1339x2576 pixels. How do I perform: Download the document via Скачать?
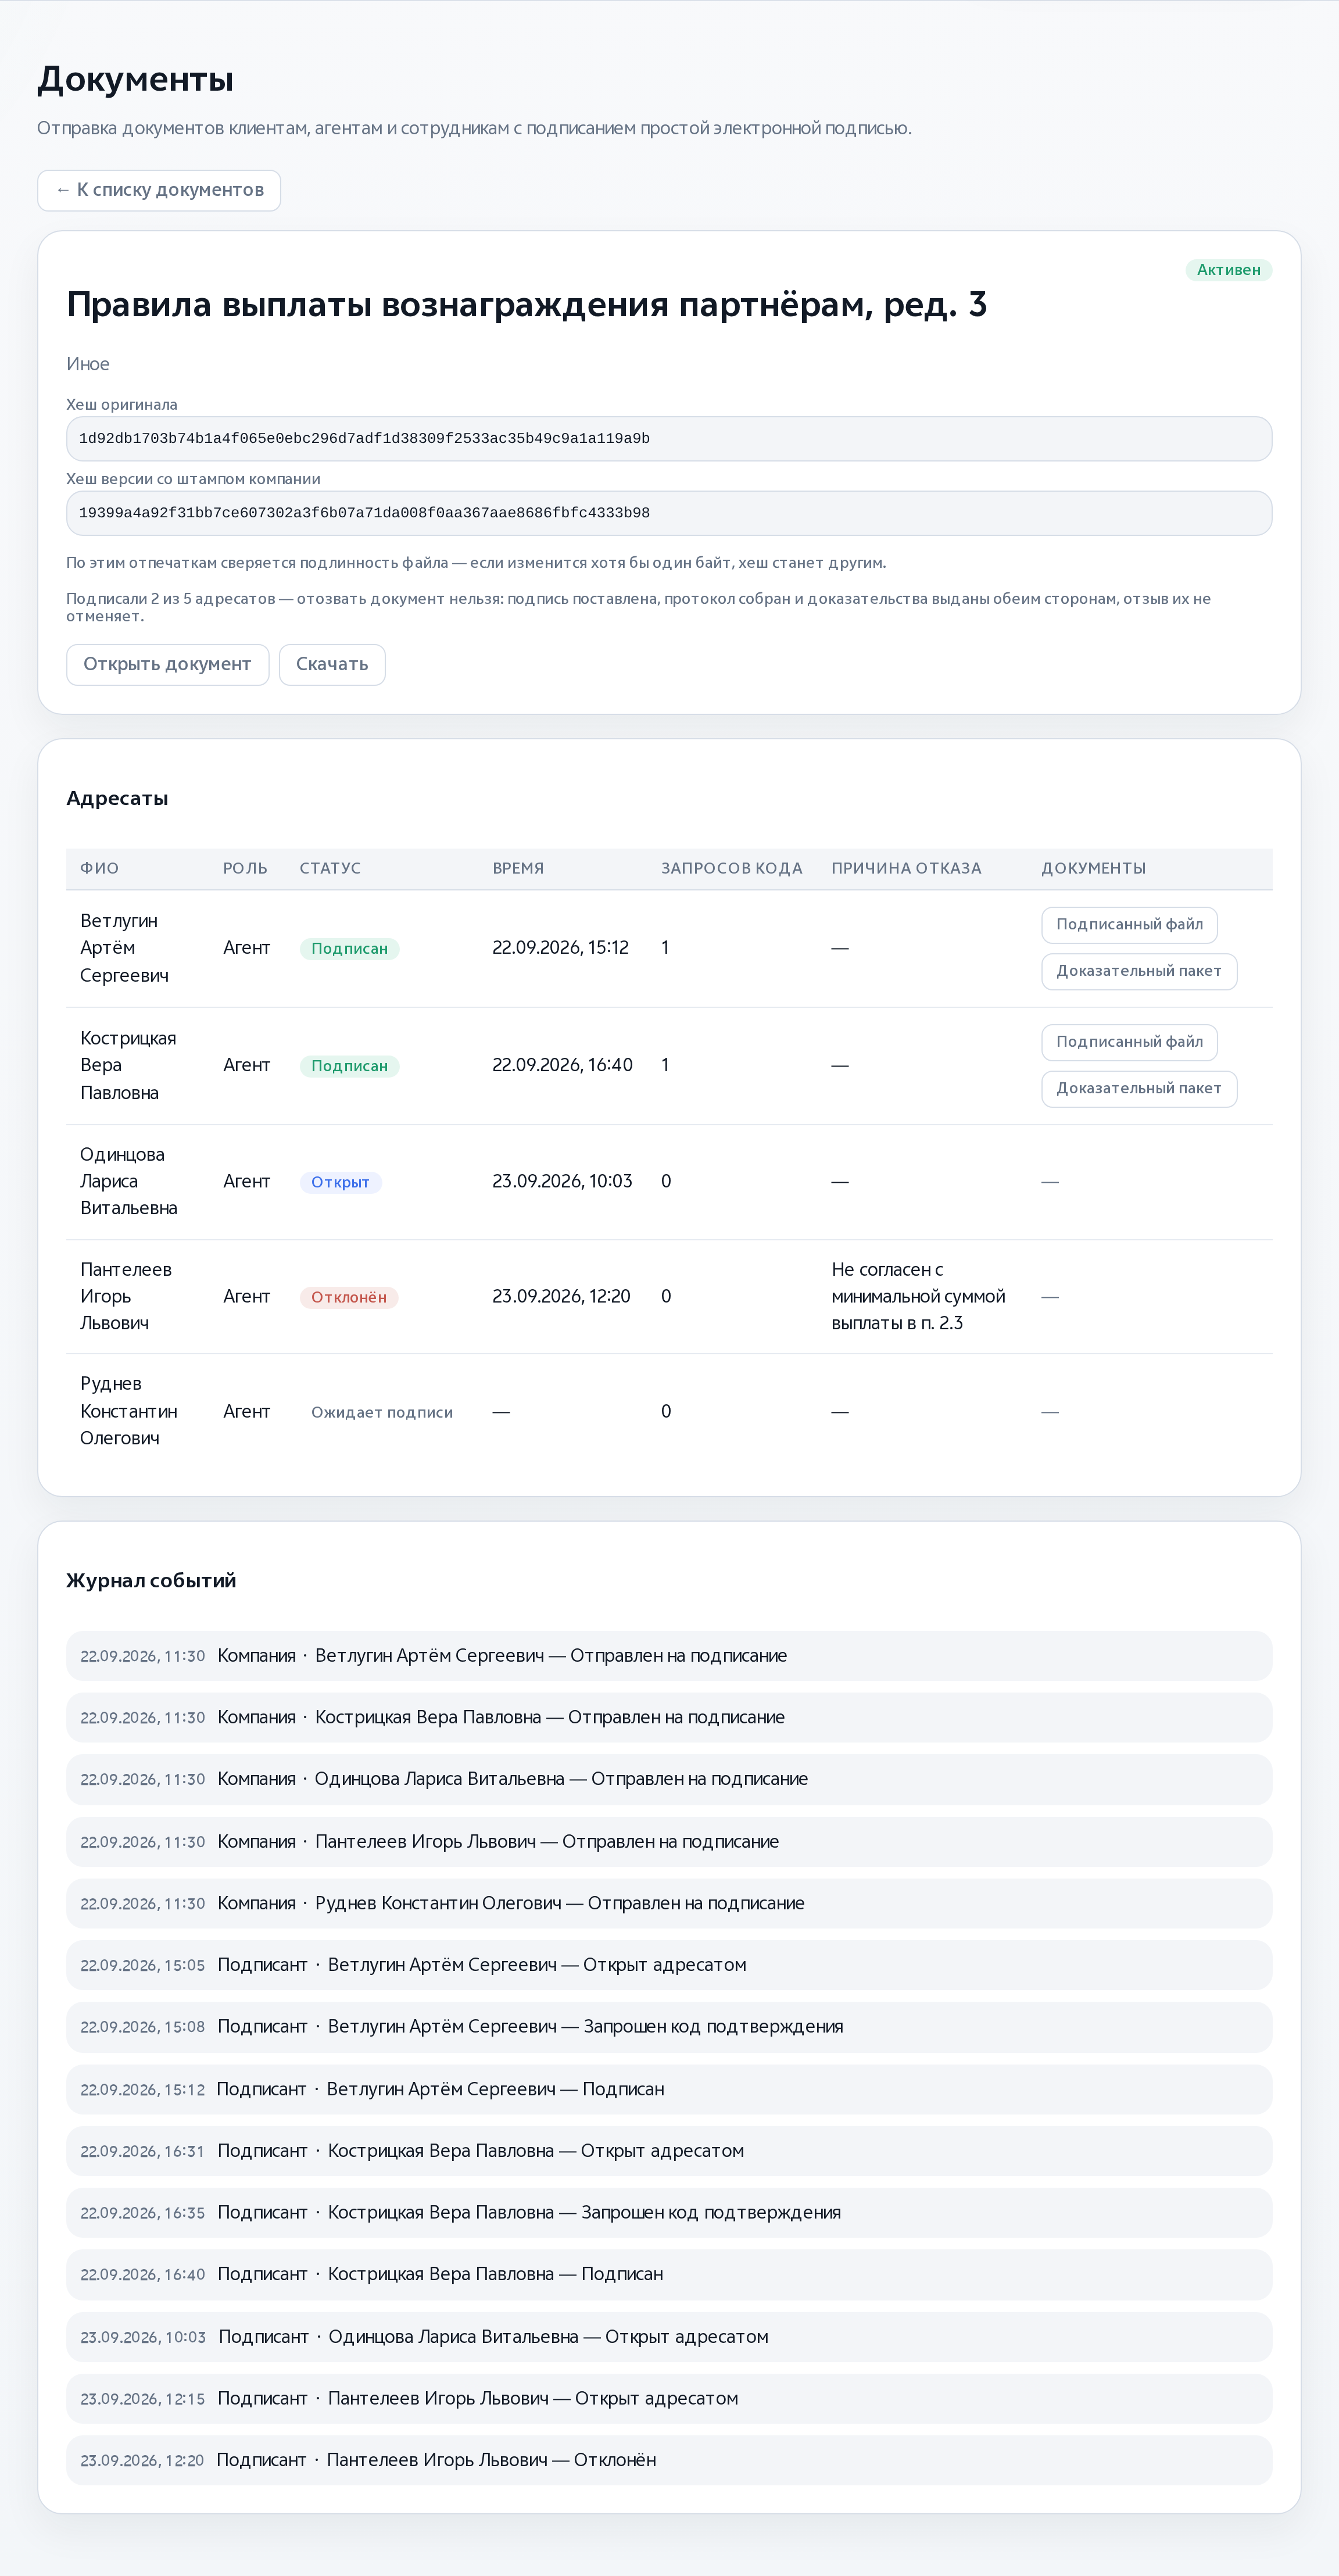[332, 664]
